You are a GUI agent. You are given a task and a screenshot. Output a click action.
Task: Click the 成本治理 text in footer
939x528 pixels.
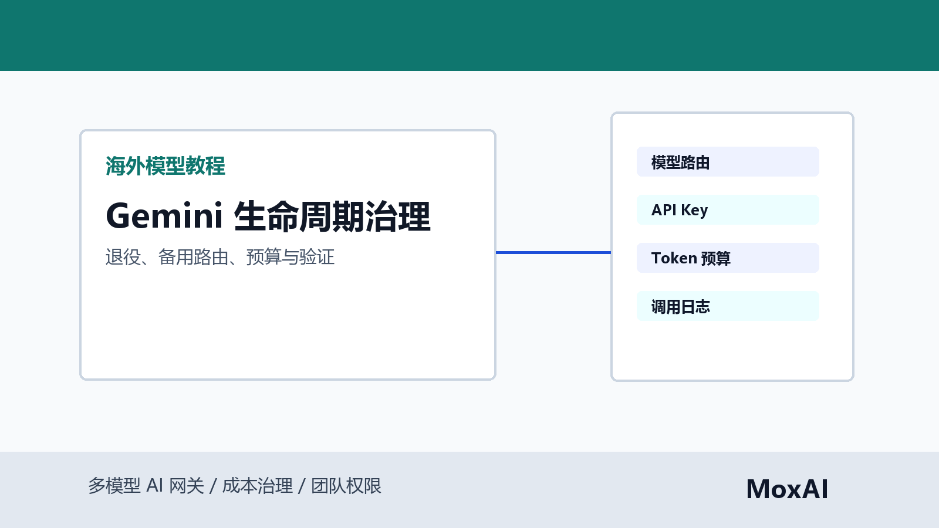(258, 486)
